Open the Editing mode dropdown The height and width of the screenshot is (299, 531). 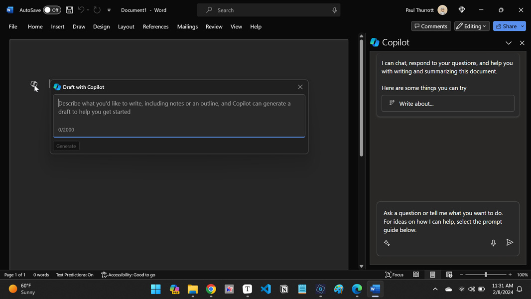tap(472, 26)
